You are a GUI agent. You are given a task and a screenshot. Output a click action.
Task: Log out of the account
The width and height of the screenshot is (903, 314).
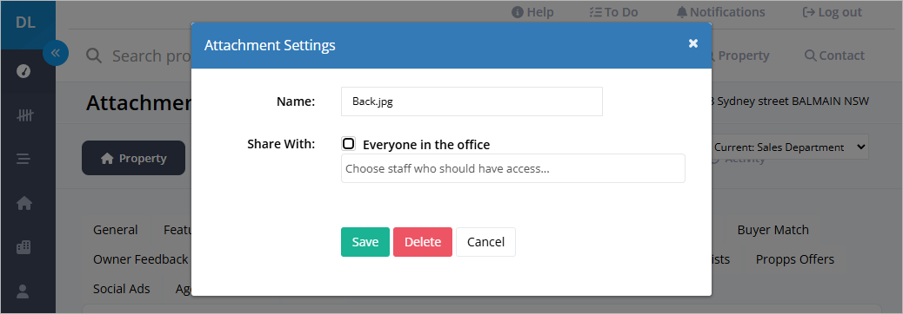coord(833,12)
